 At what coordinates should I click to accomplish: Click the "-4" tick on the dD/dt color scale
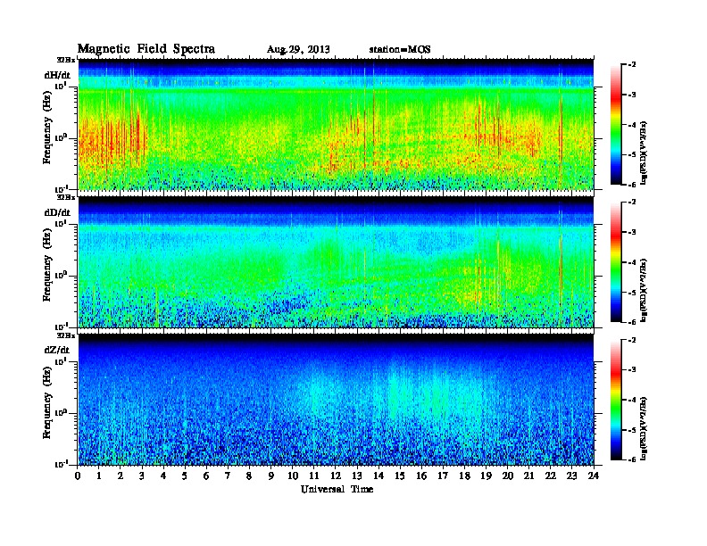click(632, 262)
